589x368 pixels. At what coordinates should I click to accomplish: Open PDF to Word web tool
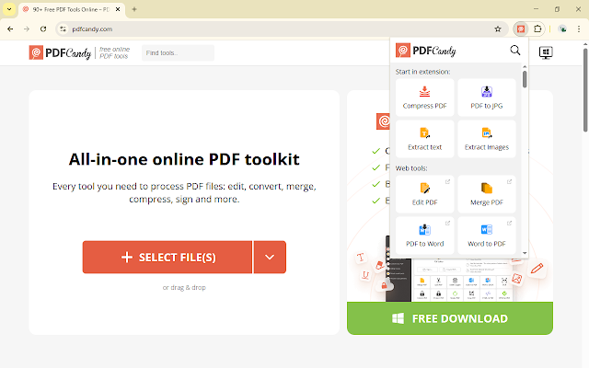click(x=425, y=236)
